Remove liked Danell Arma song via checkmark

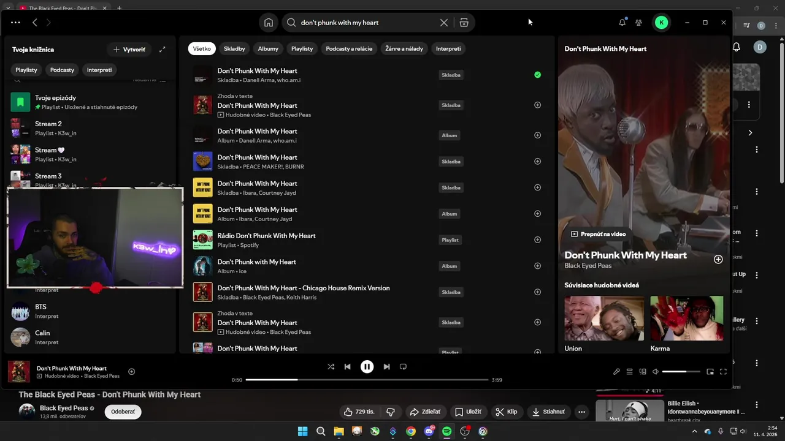tap(537, 75)
